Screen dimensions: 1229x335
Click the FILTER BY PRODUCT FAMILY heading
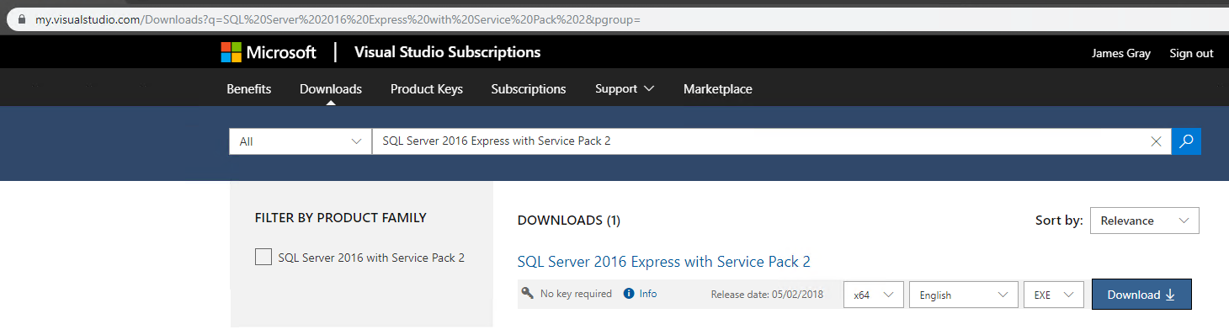click(341, 218)
